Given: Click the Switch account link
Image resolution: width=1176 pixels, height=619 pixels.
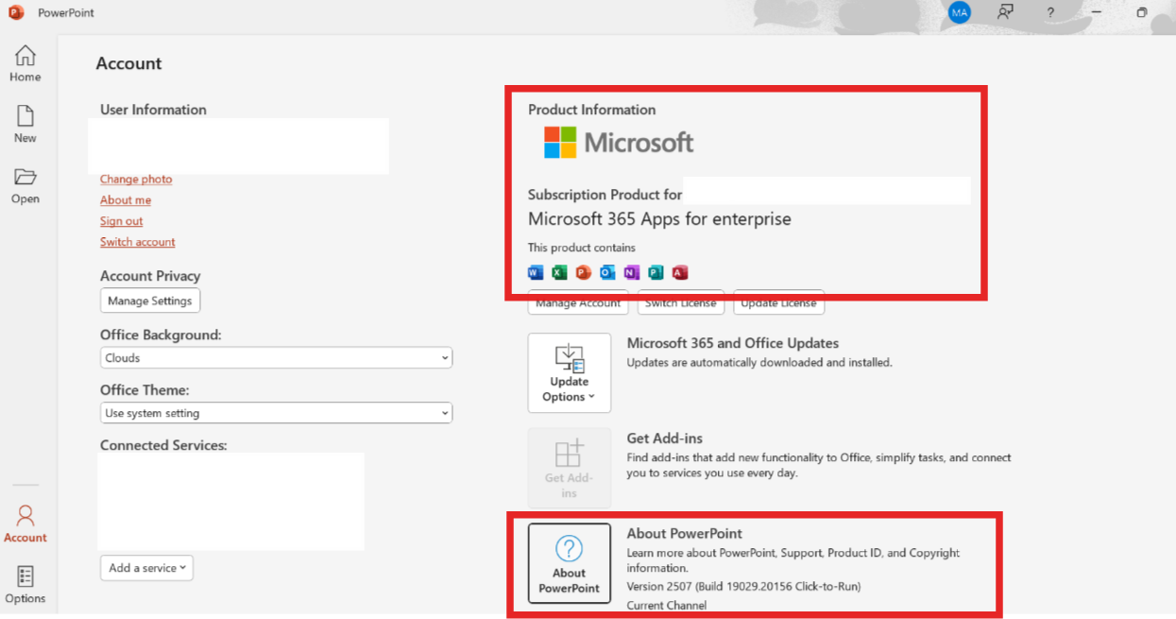Looking at the screenshot, I should 138,242.
